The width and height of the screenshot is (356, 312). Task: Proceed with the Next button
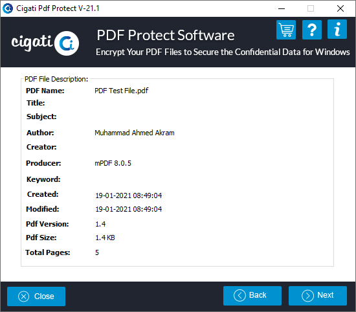[x=318, y=296]
